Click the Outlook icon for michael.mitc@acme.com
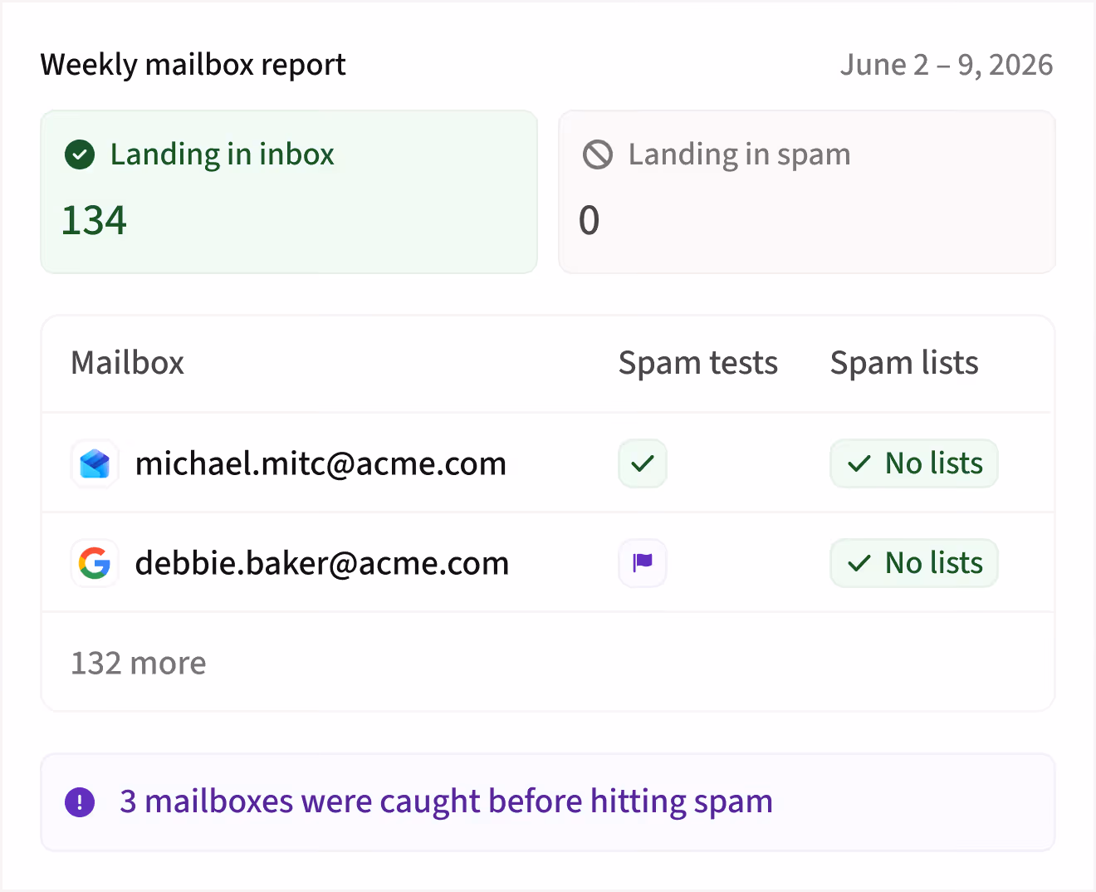The width and height of the screenshot is (1096, 892). [x=95, y=463]
